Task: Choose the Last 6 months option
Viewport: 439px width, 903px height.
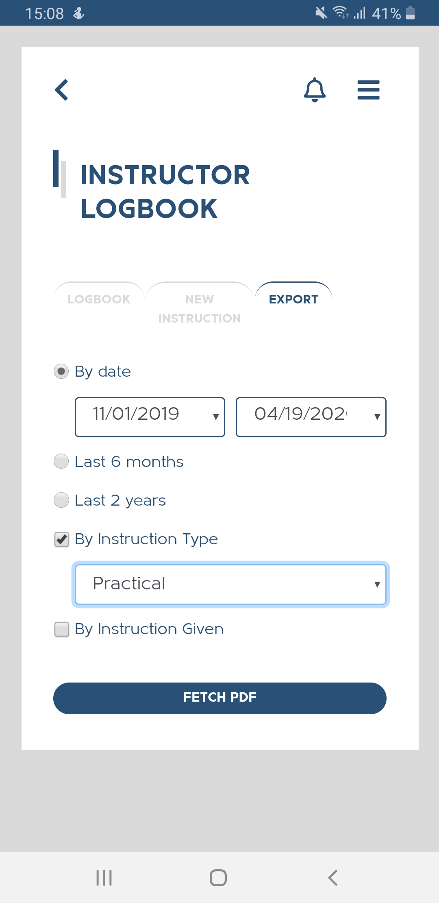Action: pos(61,461)
